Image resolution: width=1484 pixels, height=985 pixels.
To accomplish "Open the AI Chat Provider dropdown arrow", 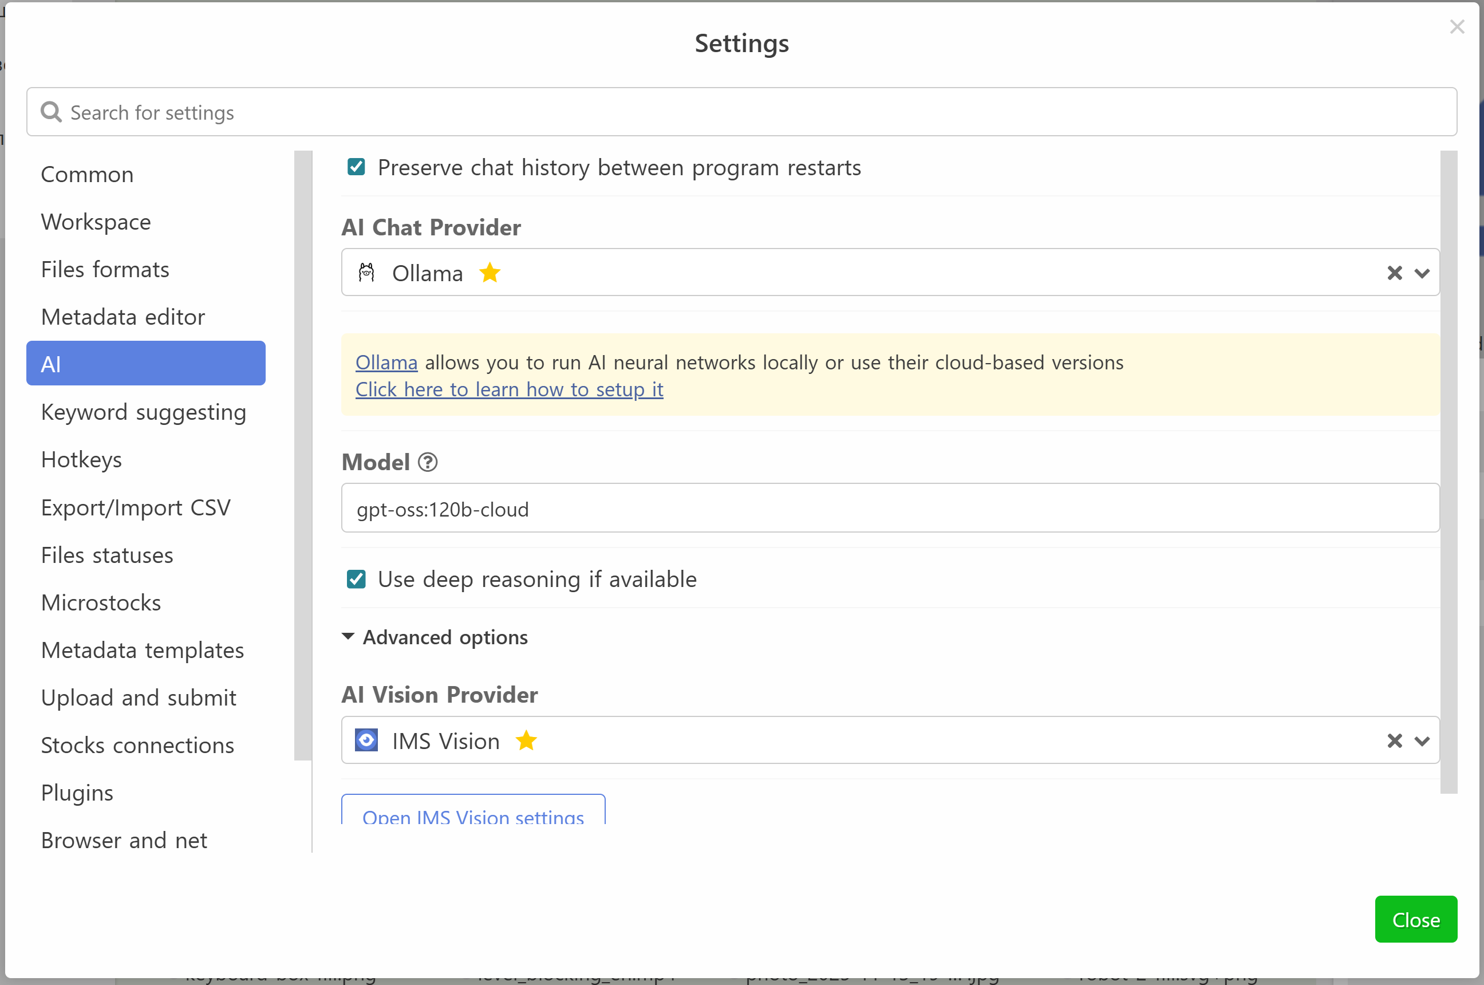I will (x=1422, y=273).
